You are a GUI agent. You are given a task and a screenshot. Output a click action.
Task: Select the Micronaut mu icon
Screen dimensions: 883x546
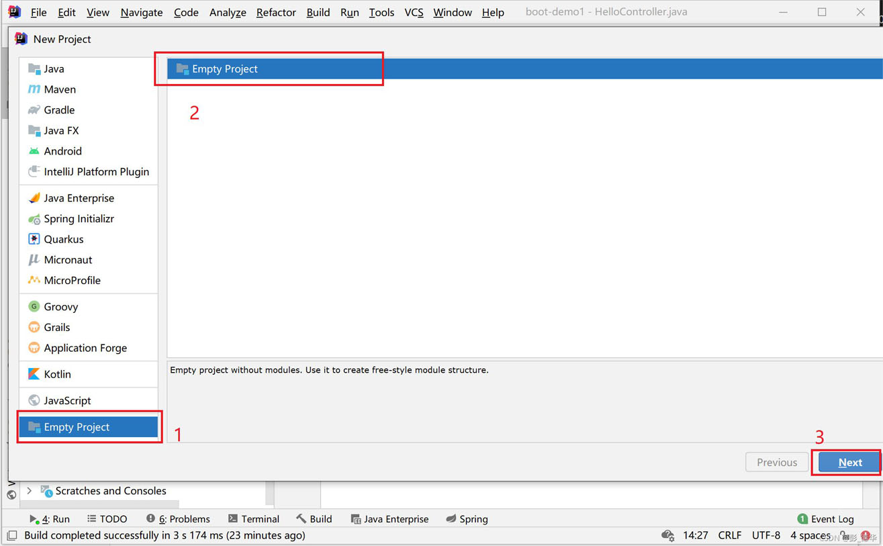pyautogui.click(x=34, y=260)
